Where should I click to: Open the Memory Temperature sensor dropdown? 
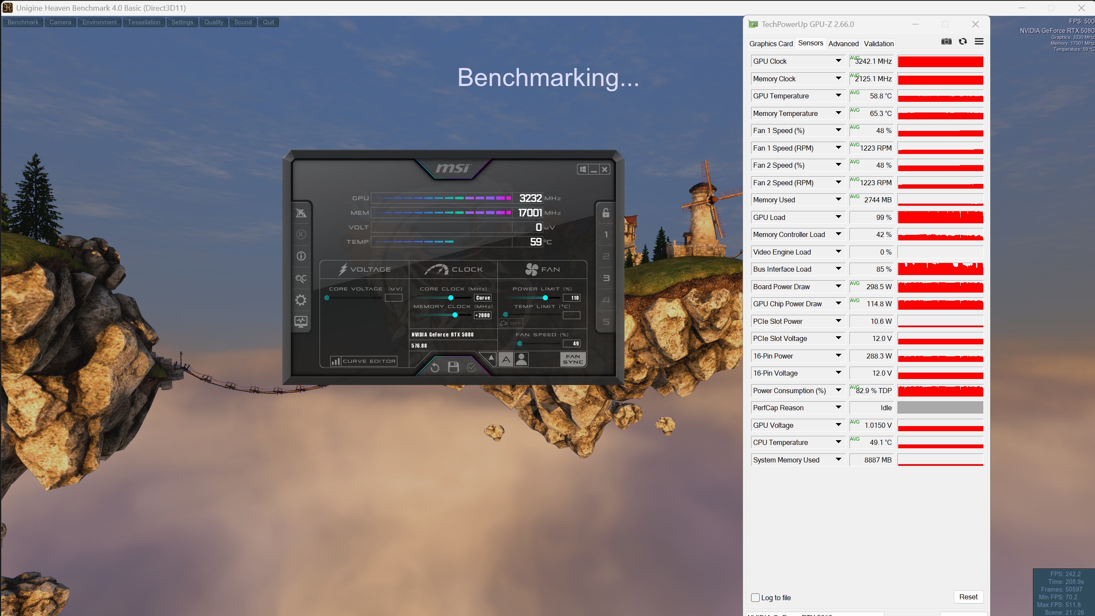[x=838, y=113]
